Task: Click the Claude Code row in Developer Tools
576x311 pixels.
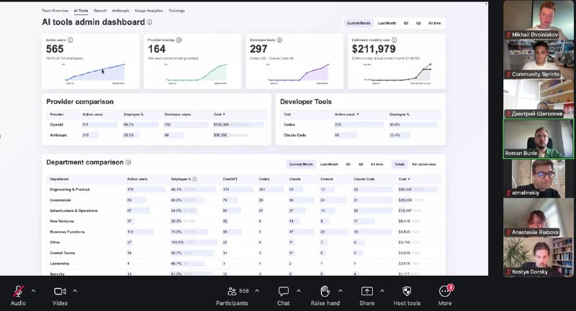Action: [x=361, y=135]
